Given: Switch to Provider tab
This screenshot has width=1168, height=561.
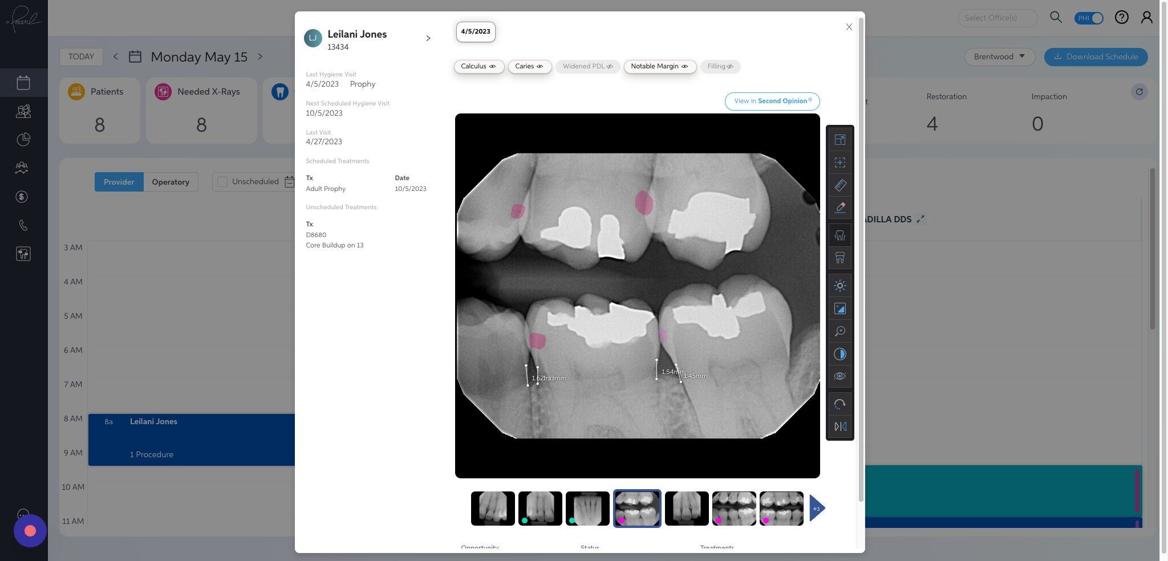Looking at the screenshot, I should [119, 182].
